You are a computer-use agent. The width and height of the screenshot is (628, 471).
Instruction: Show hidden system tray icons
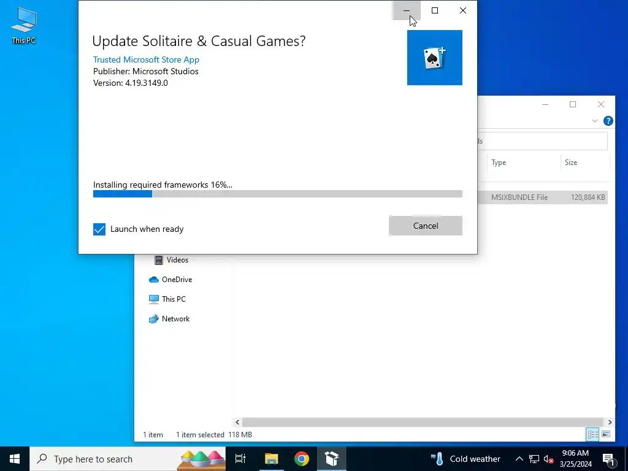click(519, 459)
